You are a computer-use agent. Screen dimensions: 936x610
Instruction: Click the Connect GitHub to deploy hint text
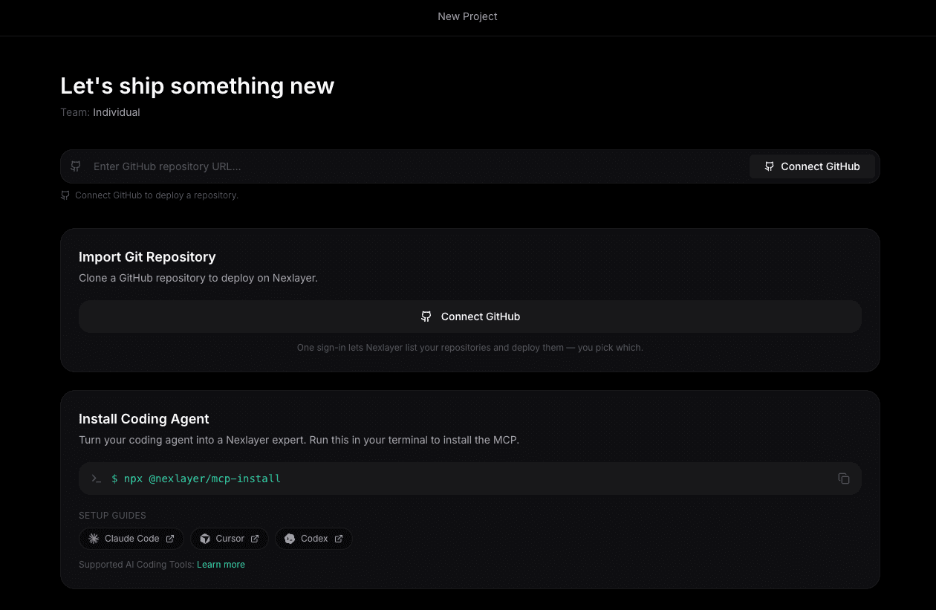[x=157, y=195]
